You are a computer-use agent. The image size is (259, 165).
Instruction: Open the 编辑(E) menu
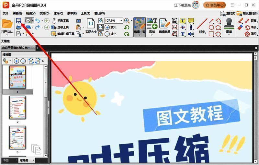[17, 13]
